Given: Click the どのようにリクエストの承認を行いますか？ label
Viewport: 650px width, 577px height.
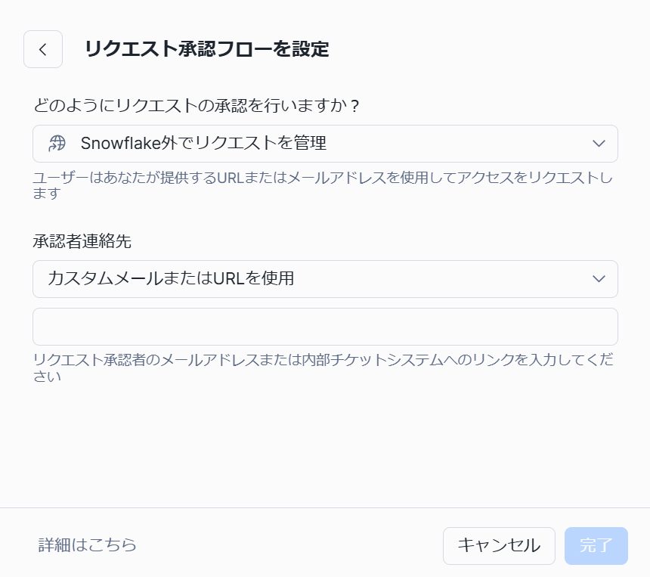Looking at the screenshot, I should [196, 105].
